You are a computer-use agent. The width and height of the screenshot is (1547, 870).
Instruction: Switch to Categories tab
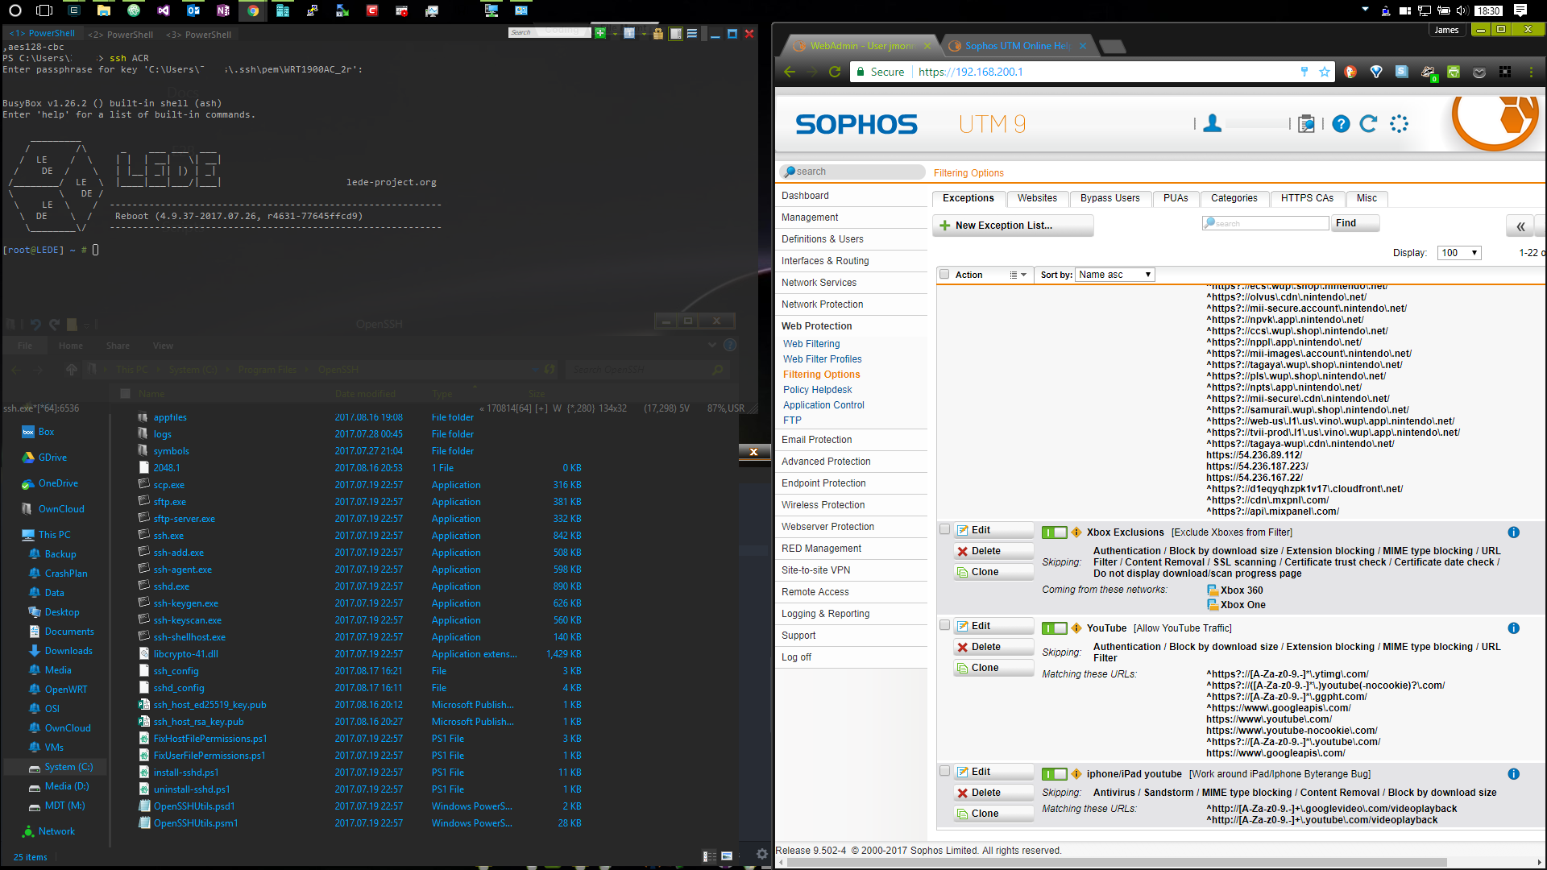(1234, 198)
